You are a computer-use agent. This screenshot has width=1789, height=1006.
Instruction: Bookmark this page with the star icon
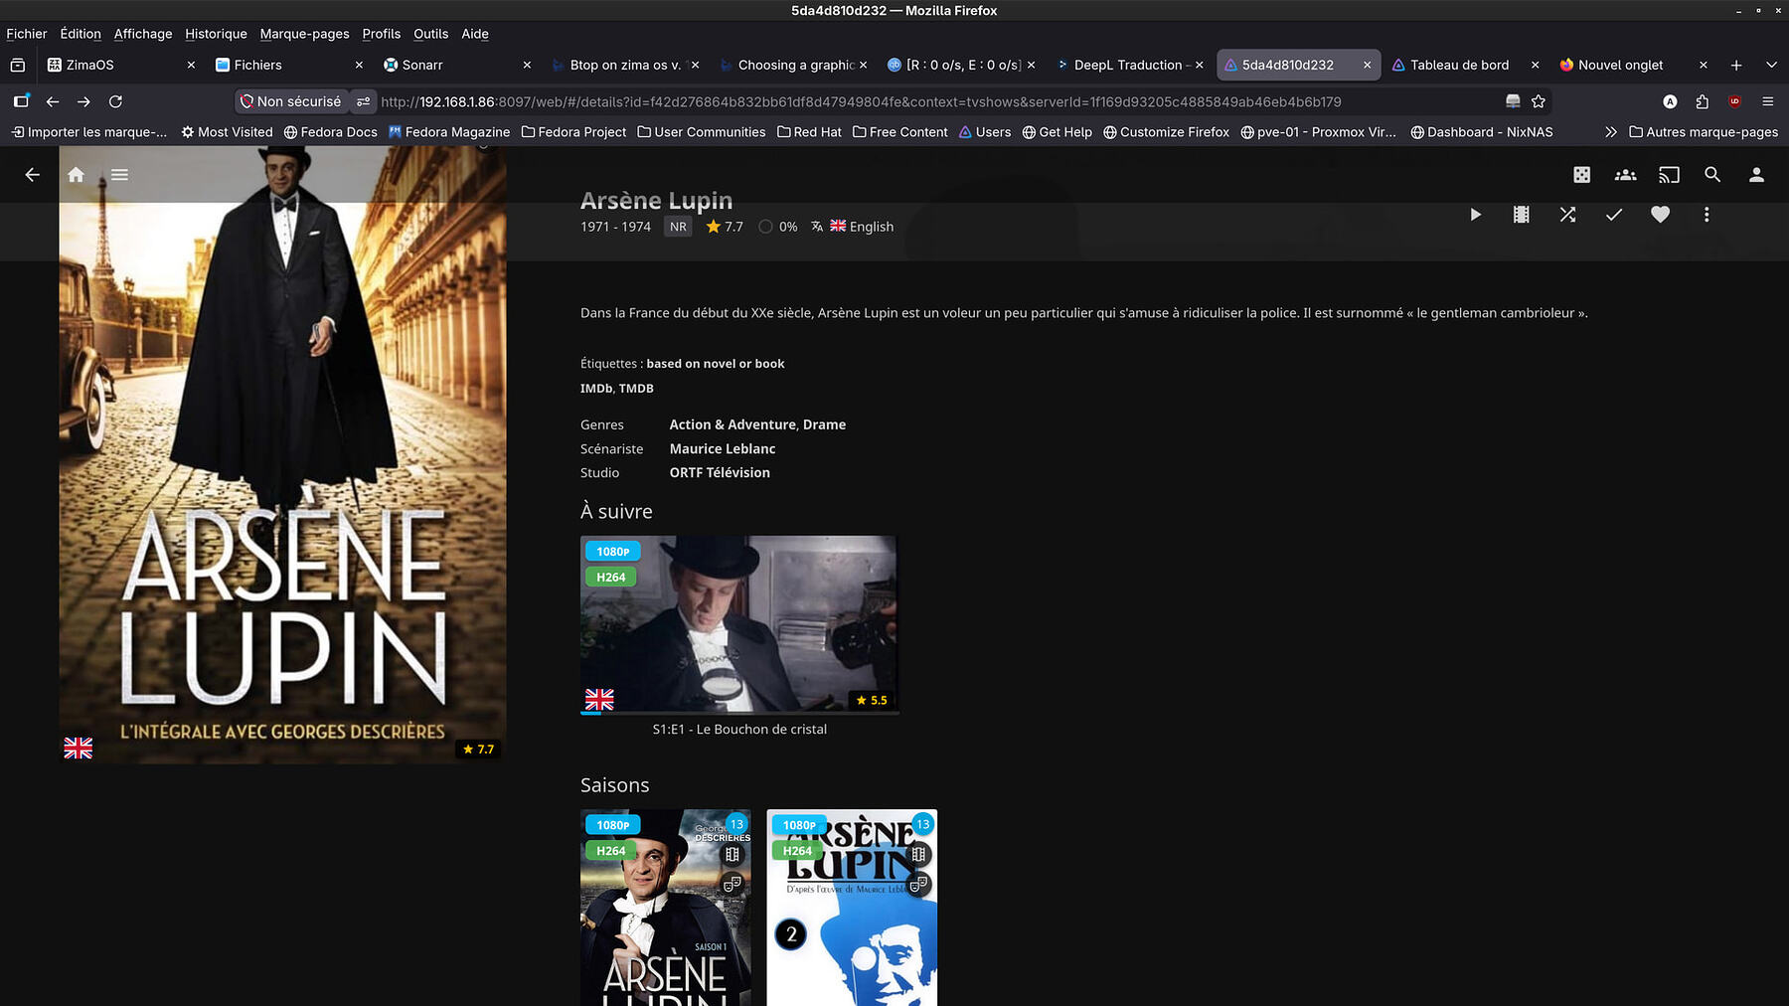tap(1539, 101)
